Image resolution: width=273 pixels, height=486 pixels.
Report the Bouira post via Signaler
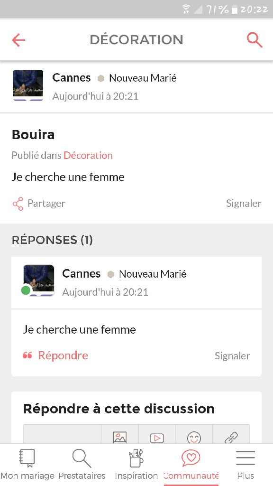(243, 203)
